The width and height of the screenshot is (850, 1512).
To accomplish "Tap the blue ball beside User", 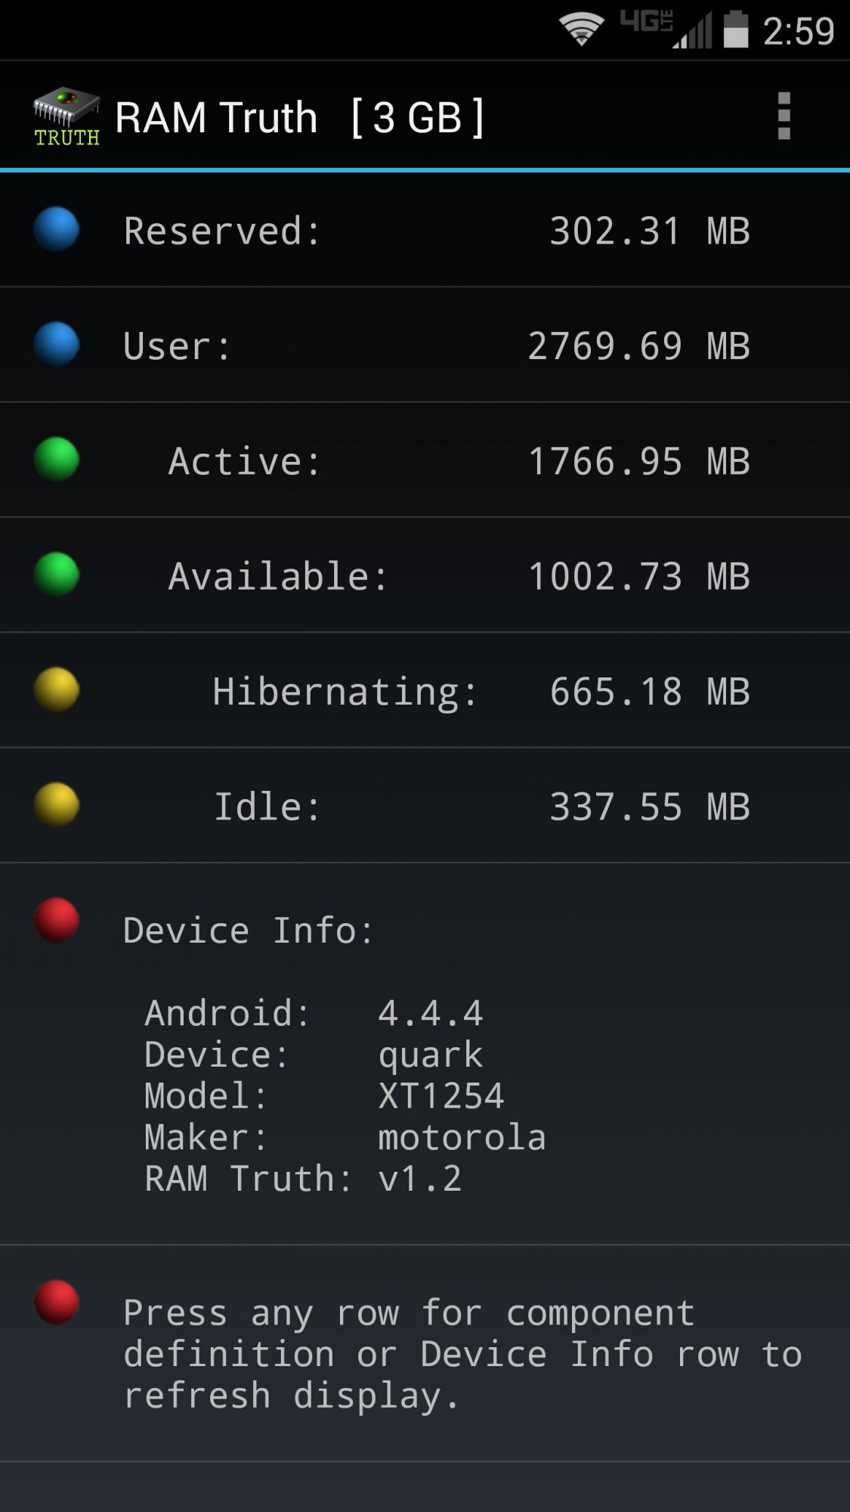I will pyautogui.click(x=57, y=344).
